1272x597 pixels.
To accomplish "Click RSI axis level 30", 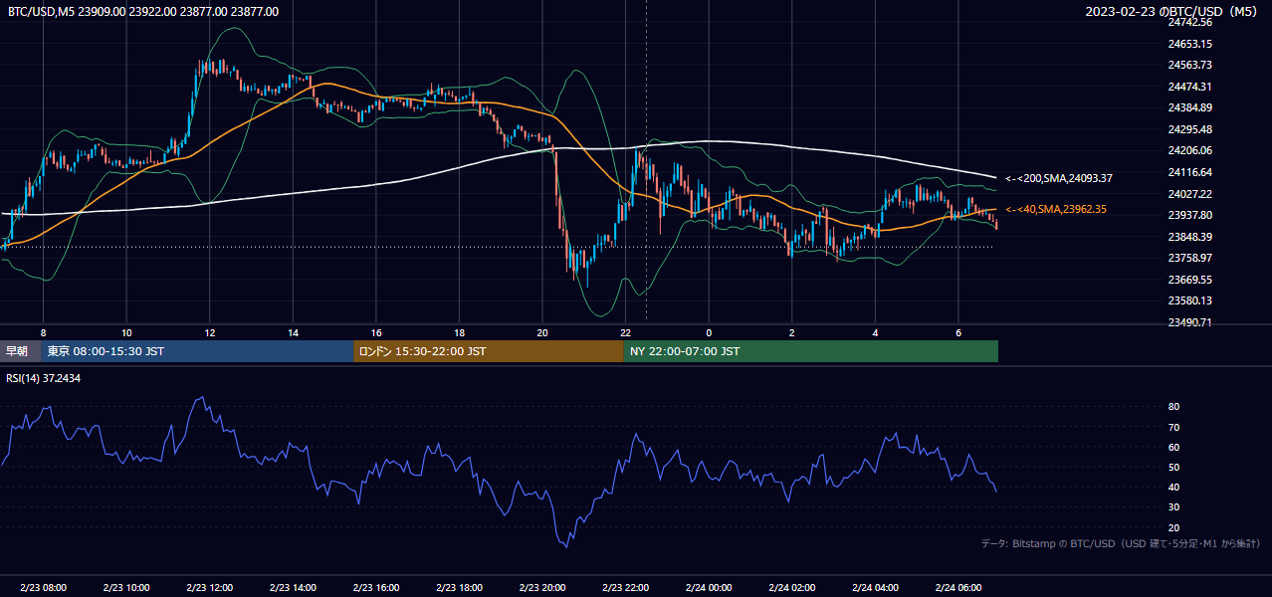I will pyautogui.click(x=1174, y=507).
